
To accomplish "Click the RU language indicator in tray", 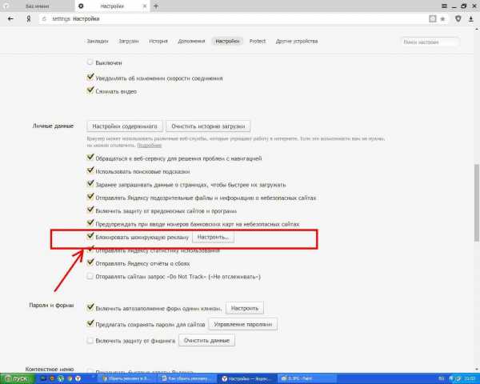I will point(441,378).
